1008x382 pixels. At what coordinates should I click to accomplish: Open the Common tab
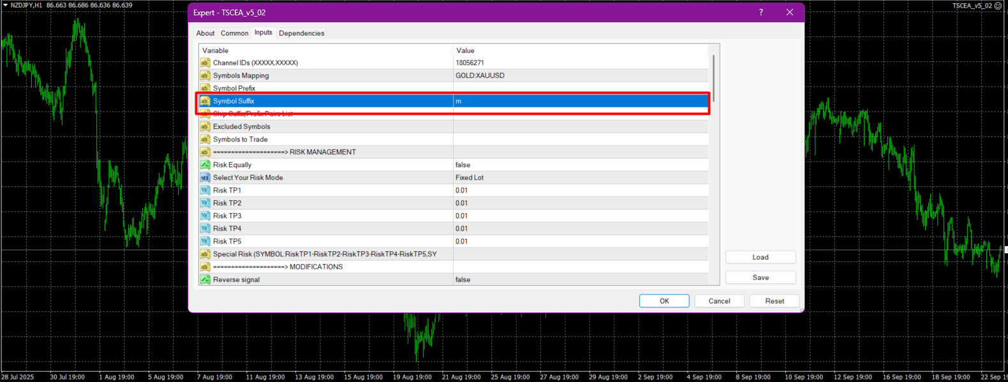(234, 33)
